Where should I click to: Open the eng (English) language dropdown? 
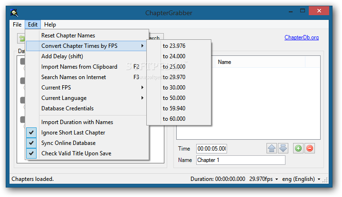pos(301,179)
